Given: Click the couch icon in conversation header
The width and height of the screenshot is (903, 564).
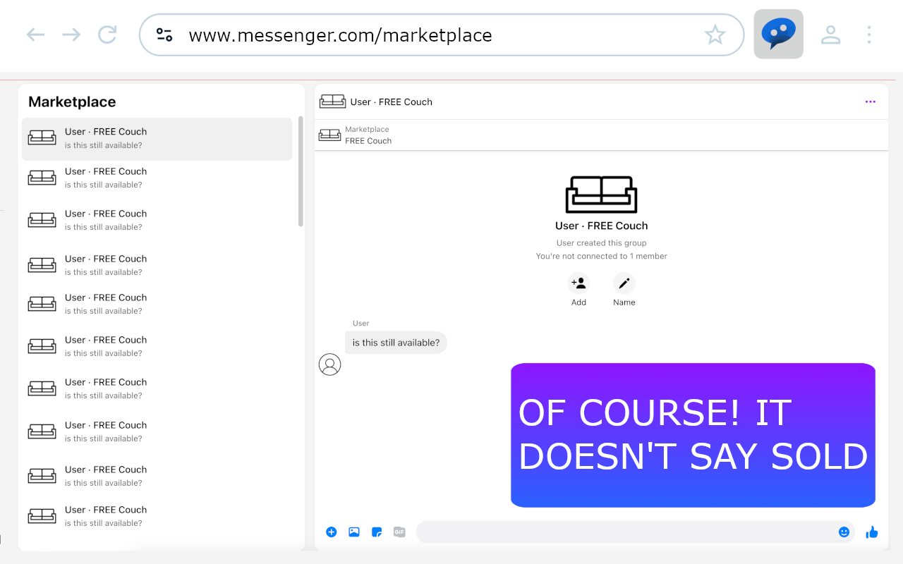Looking at the screenshot, I should 332,101.
